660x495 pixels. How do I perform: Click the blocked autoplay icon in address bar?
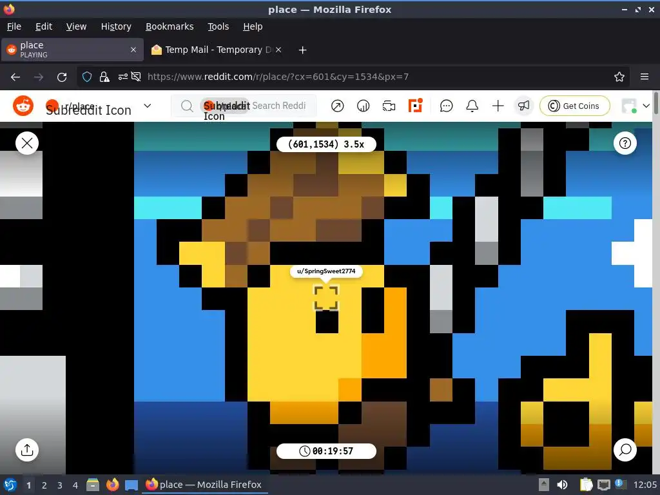[x=135, y=77]
